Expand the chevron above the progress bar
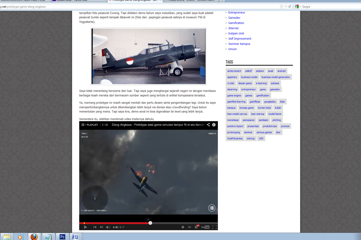 point(148,219)
